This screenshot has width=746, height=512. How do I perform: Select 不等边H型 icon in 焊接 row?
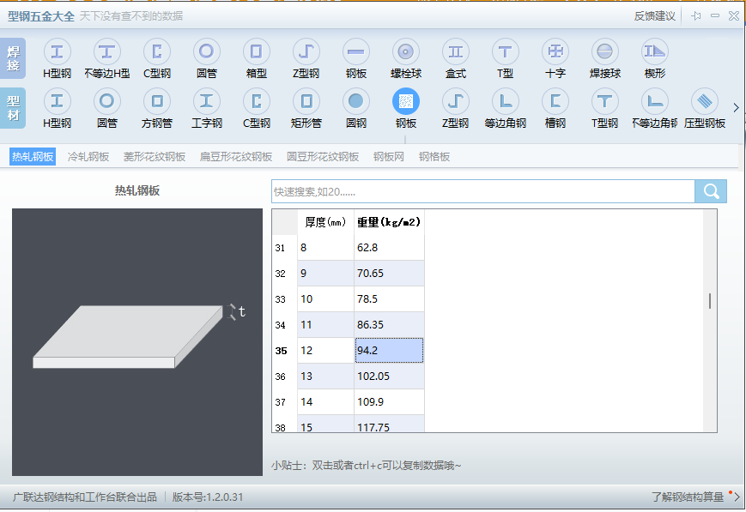(107, 51)
